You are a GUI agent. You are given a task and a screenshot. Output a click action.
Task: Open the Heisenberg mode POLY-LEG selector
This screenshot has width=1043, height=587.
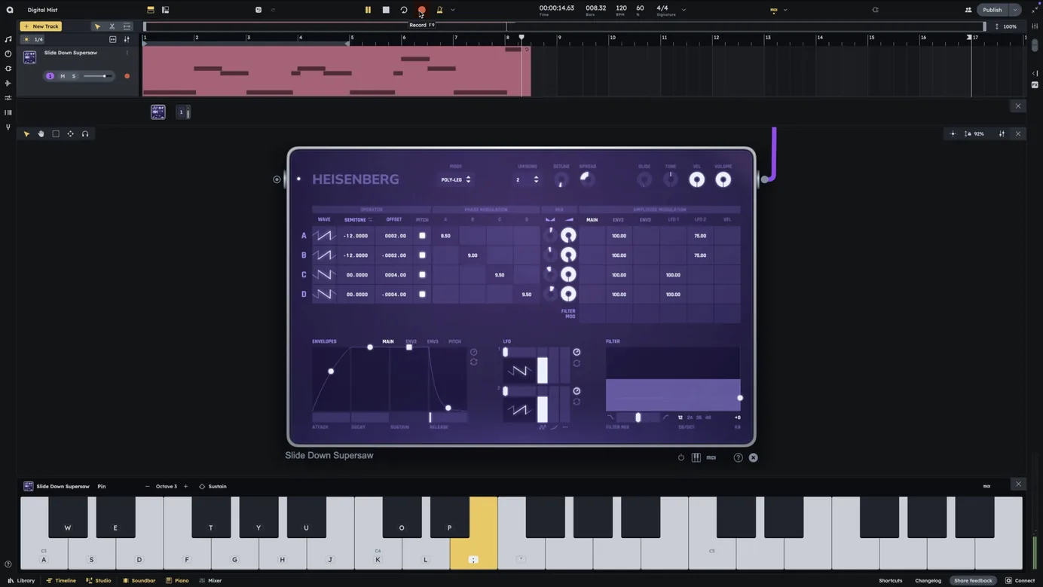tap(456, 179)
